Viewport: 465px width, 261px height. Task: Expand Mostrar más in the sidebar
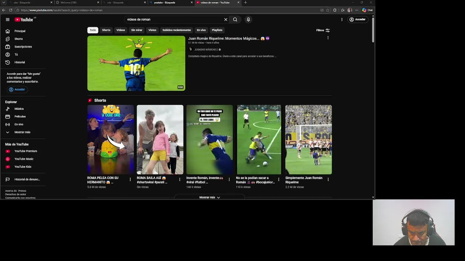click(x=23, y=132)
